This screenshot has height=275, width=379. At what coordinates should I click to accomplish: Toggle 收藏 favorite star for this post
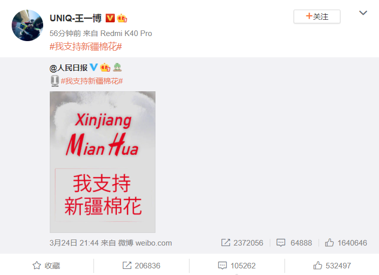pyautogui.click(x=46, y=265)
